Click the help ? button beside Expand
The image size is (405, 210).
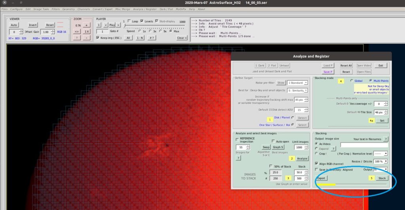click(x=333, y=149)
